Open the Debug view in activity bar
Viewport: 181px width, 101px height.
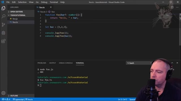(x=3, y=33)
